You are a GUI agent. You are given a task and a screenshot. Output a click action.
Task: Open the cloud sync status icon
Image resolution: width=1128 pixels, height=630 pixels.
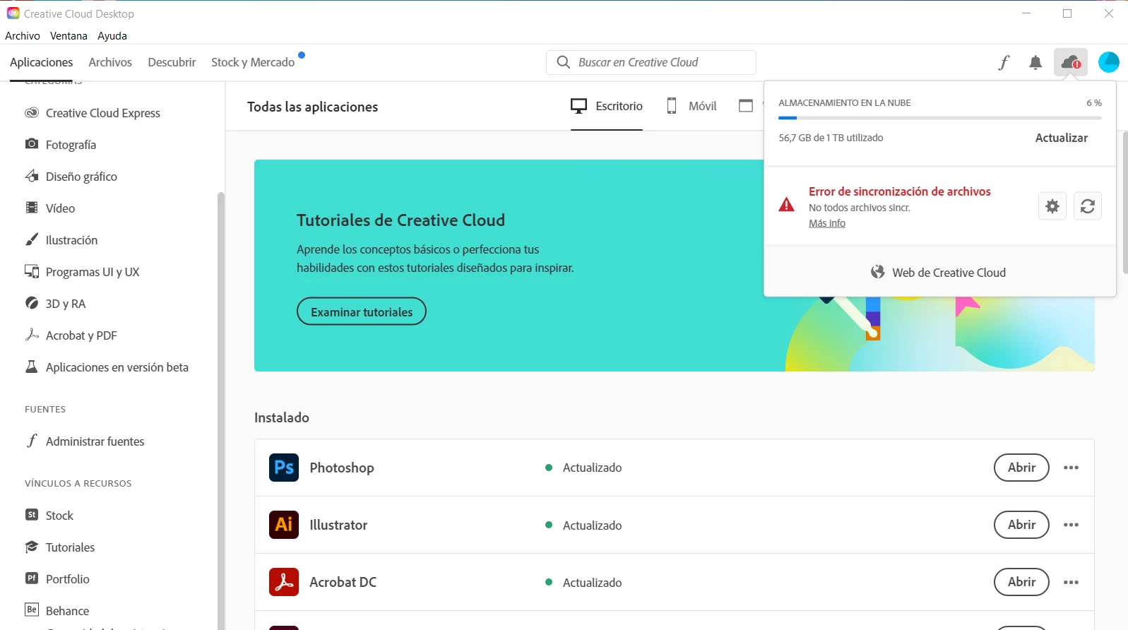1071,62
